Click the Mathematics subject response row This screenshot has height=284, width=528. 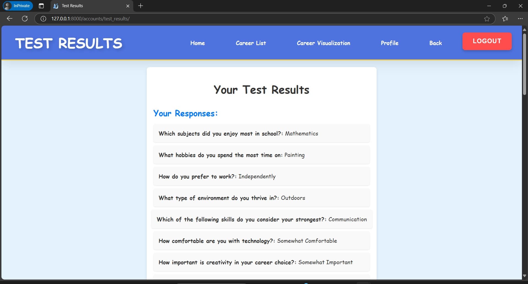click(262, 133)
